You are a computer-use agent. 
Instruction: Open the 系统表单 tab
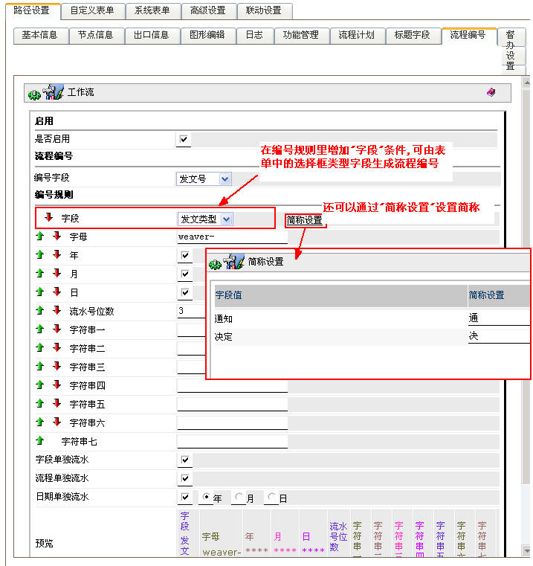[152, 11]
